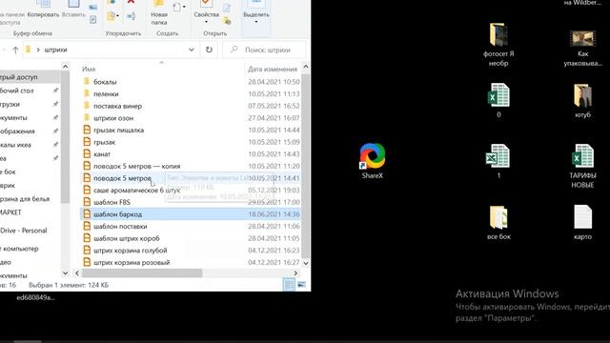610x343 pixels.
Task: Open the ютуб desktop folder
Action: (x=582, y=100)
